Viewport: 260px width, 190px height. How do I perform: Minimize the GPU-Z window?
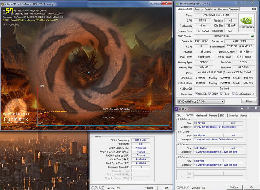(x=239, y=3)
